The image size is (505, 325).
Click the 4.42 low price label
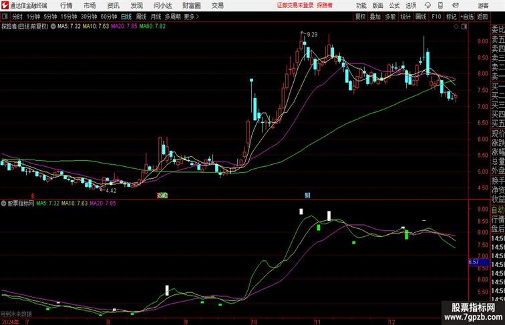point(111,190)
